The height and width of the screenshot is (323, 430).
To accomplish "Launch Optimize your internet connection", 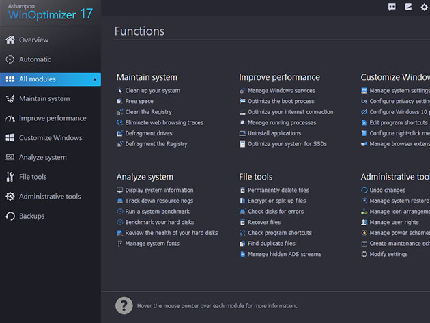I will pos(290,112).
